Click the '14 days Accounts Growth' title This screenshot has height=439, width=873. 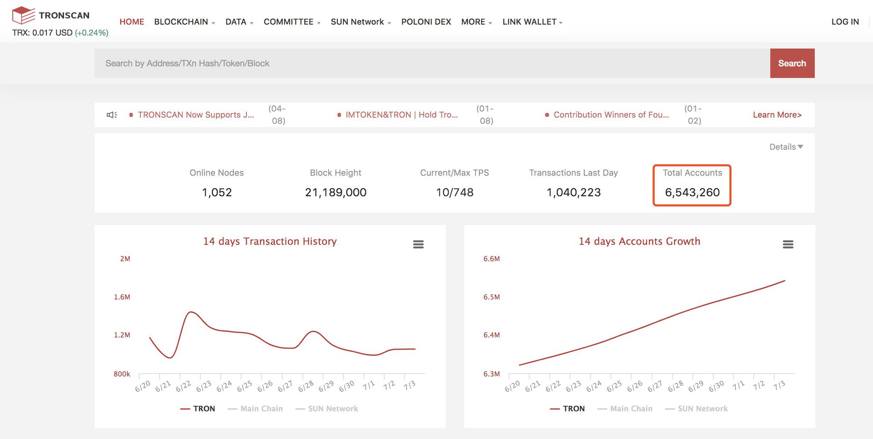coord(639,241)
